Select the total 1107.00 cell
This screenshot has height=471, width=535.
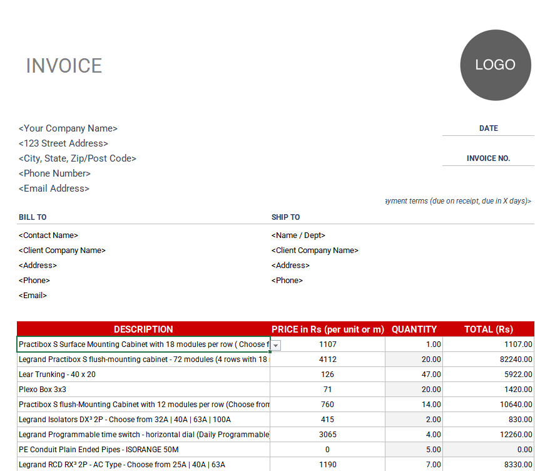click(489, 344)
